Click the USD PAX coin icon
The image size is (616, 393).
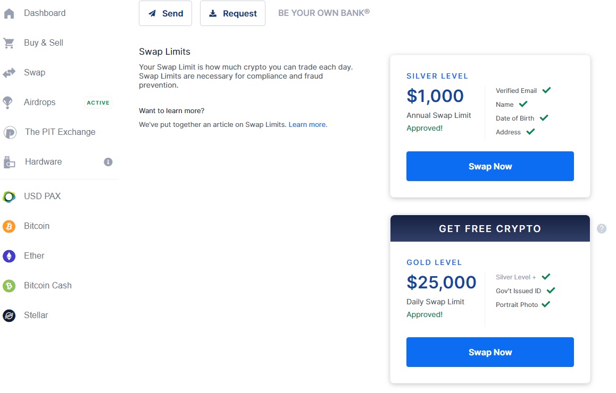point(9,196)
